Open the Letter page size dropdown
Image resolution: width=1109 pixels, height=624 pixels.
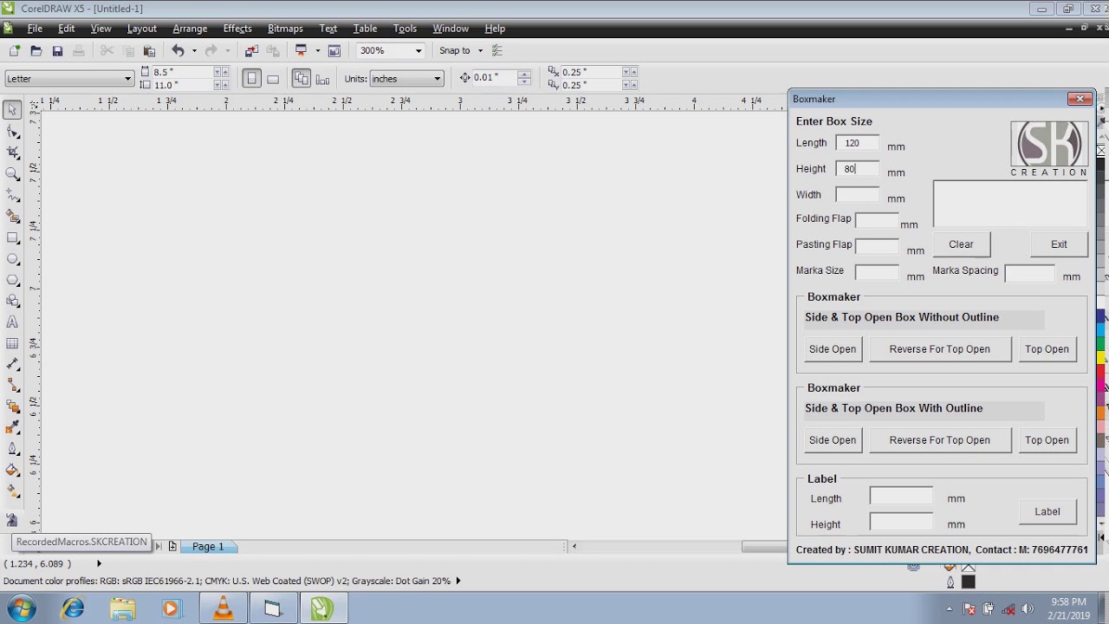pos(127,79)
